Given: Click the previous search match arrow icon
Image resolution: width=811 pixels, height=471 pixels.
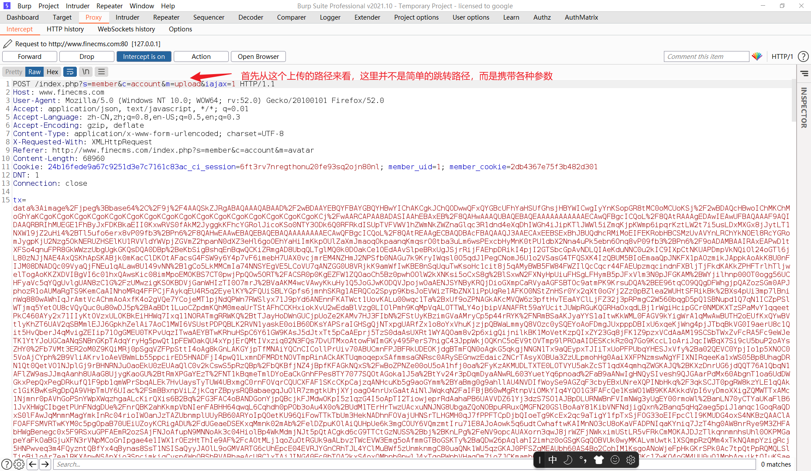Looking at the screenshot, I should [33, 464].
